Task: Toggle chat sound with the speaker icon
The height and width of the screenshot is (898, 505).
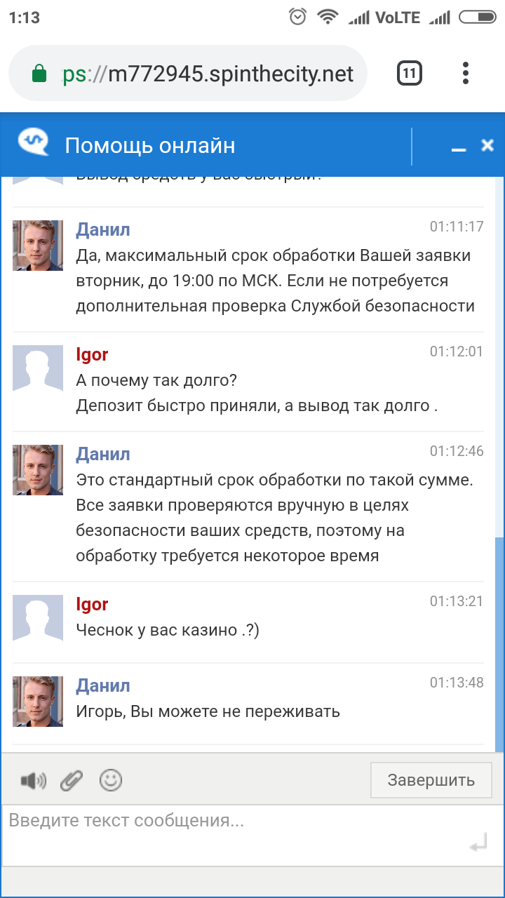Action: 33,780
